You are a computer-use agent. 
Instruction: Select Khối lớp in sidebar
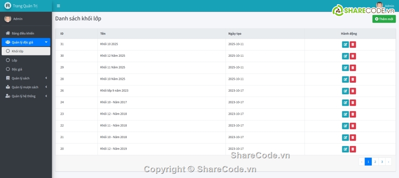pyautogui.click(x=18, y=51)
